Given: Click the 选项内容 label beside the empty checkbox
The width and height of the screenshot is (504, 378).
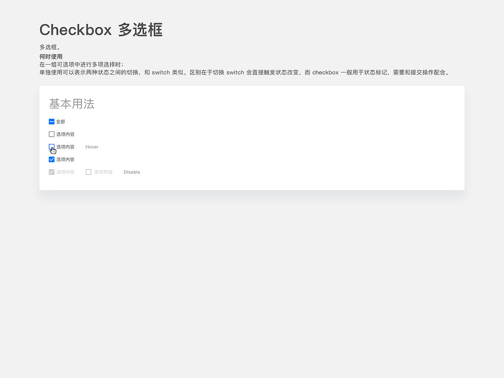Looking at the screenshot, I should click(x=65, y=134).
